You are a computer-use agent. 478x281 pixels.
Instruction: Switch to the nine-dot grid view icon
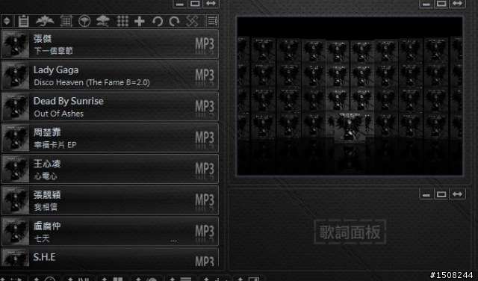122,21
